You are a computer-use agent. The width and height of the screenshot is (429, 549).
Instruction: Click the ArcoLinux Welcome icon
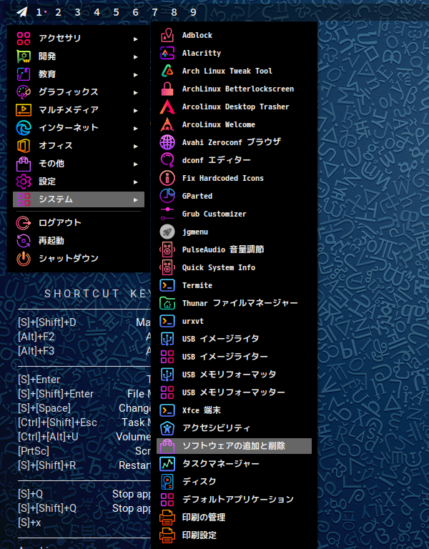click(167, 124)
